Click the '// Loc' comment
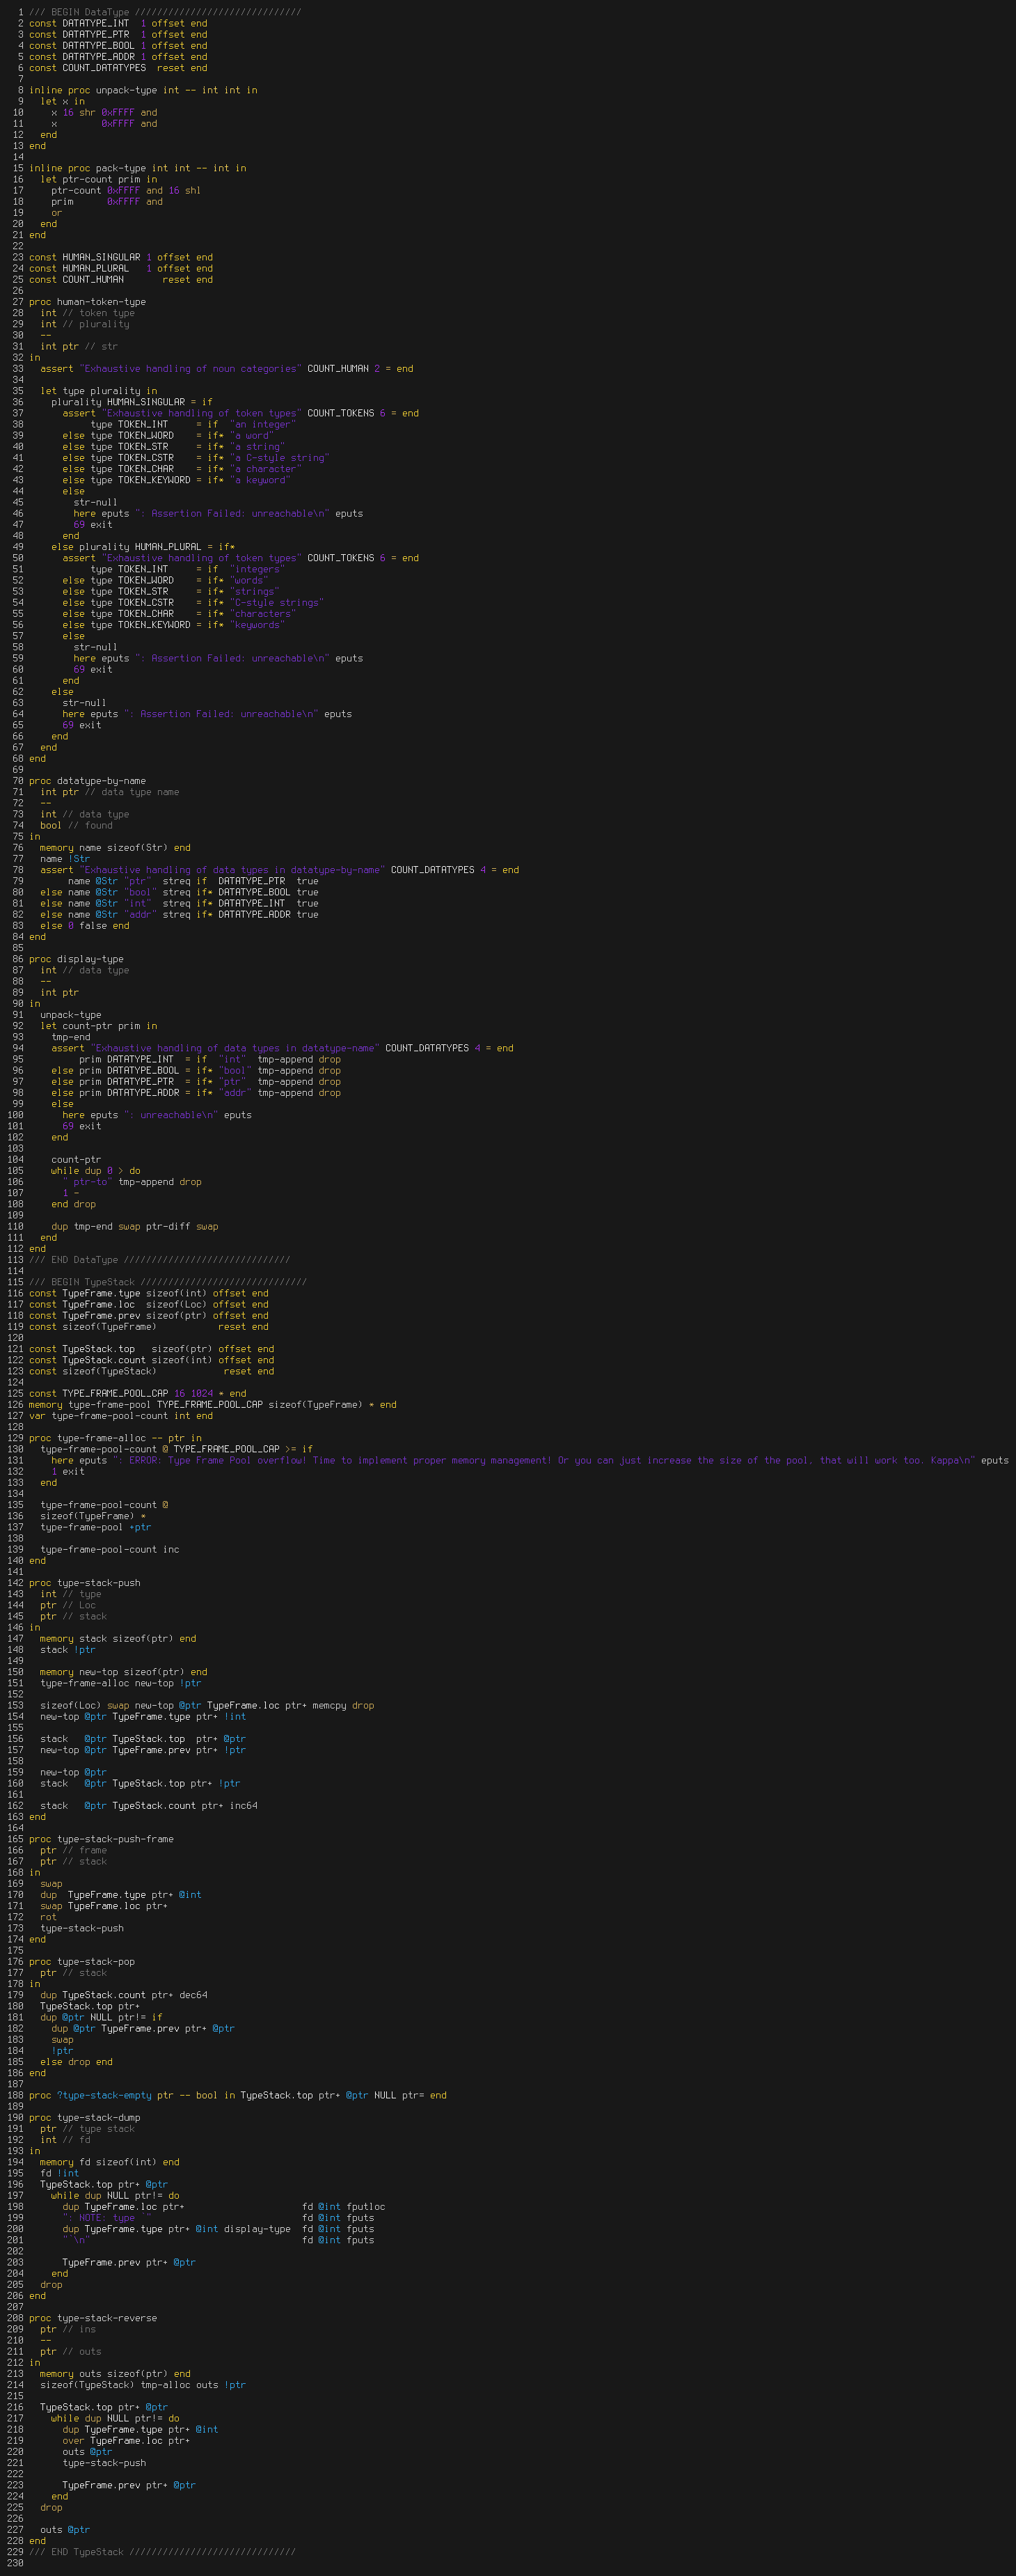The width and height of the screenshot is (1016, 2576). point(79,1605)
